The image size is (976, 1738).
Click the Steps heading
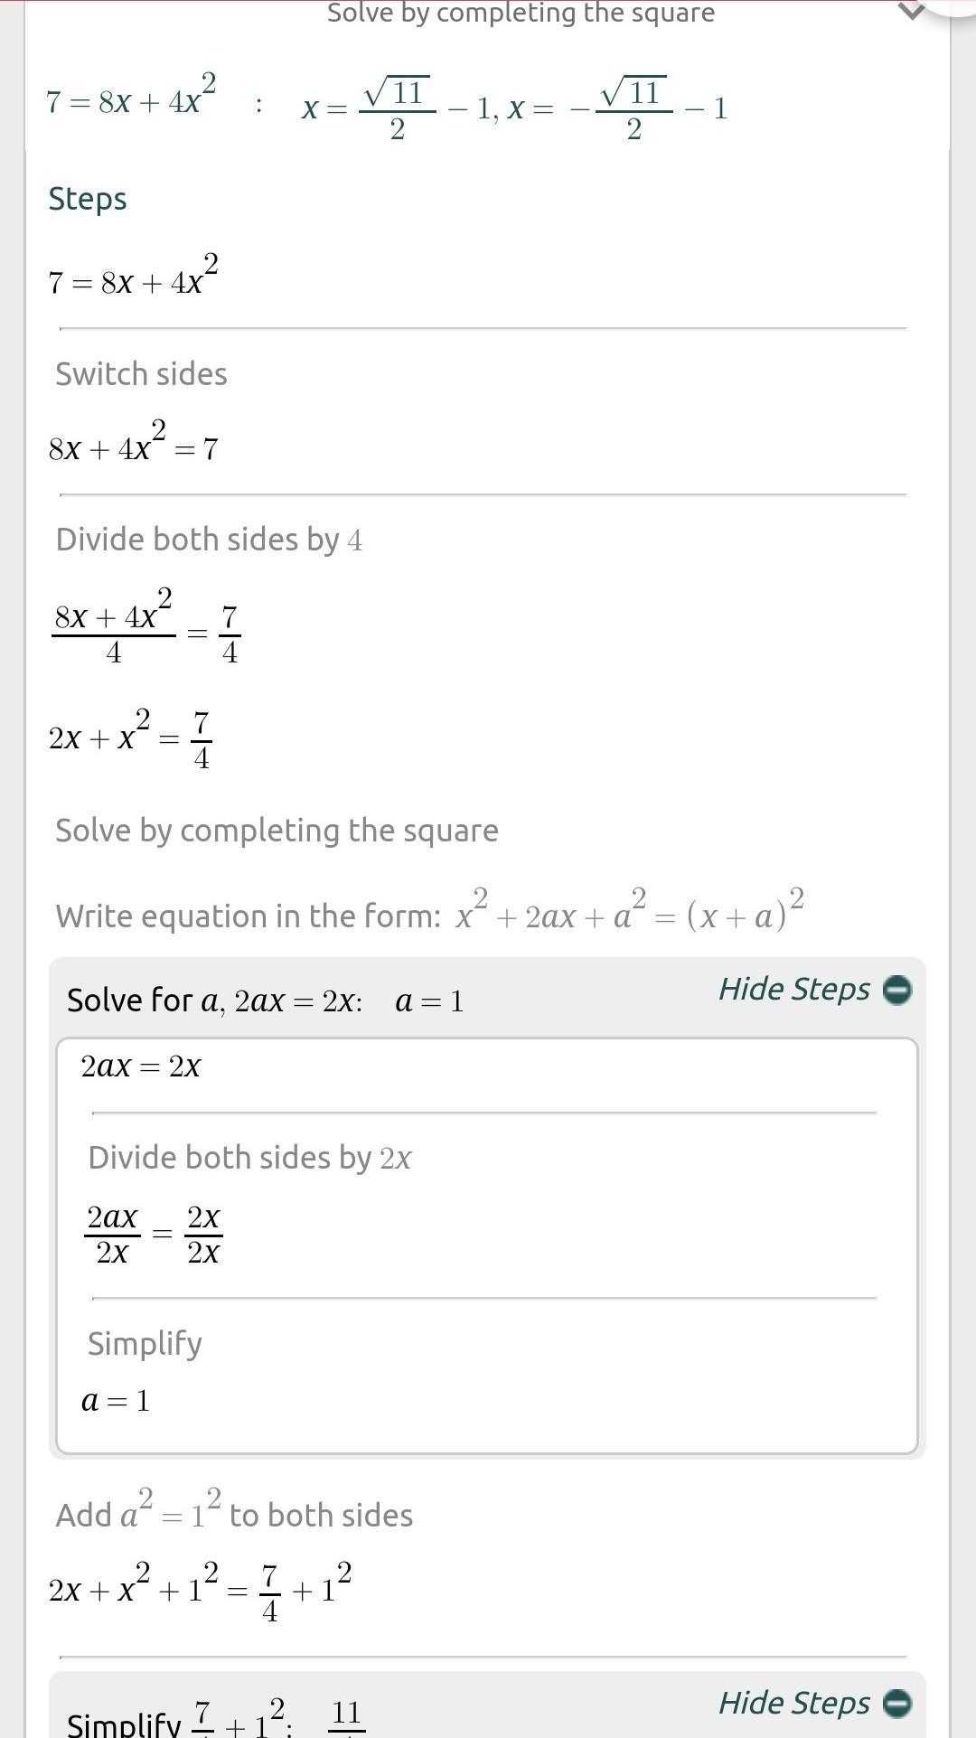[x=88, y=199]
